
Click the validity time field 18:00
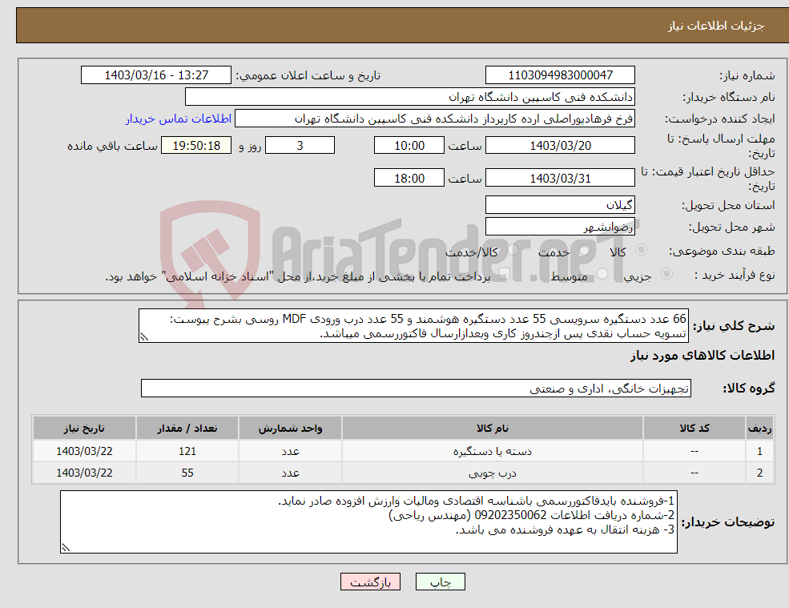tap(409, 178)
